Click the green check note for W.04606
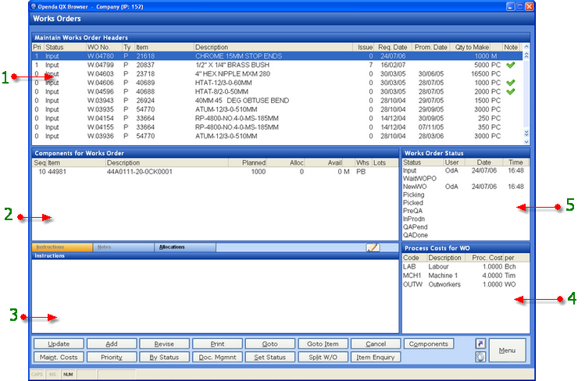The height and width of the screenshot is (381, 585). point(510,83)
